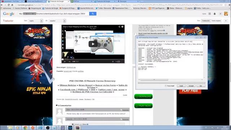Bookmark this page with the star icon
The image size is (231, 130).
[226, 5]
